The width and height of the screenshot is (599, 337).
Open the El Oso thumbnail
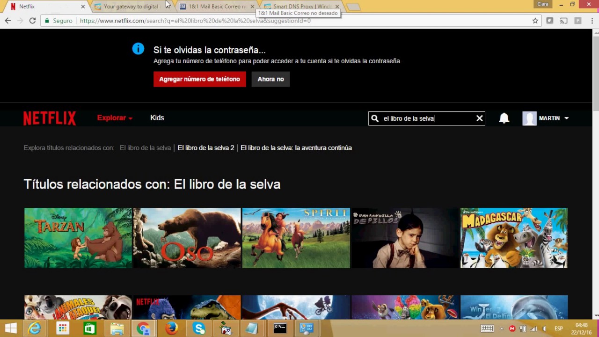coord(187,238)
